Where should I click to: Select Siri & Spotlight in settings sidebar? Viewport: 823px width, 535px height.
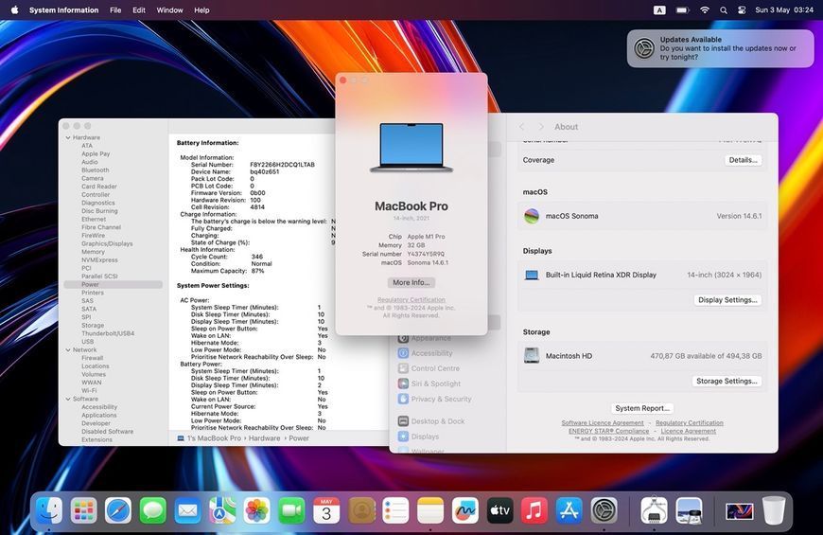[x=429, y=383]
